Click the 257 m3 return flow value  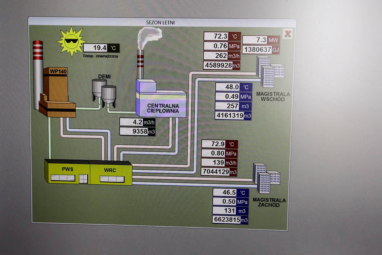click(233, 106)
